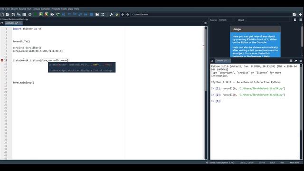The width and height of the screenshot is (304, 171).
Task: Run selection or current line icon
Action: click(52, 14)
